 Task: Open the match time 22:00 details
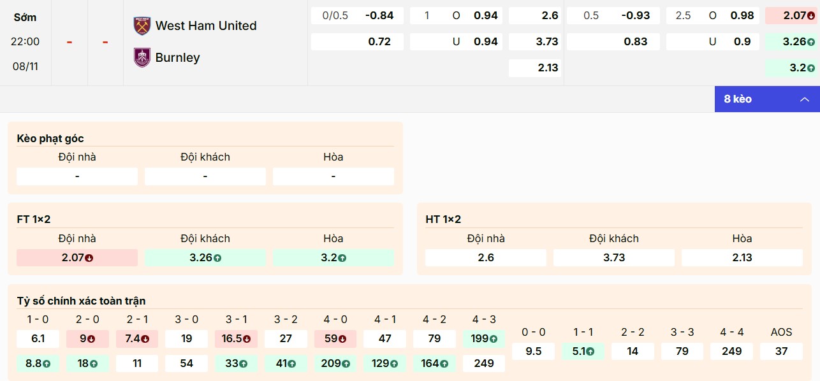pyautogui.click(x=26, y=42)
